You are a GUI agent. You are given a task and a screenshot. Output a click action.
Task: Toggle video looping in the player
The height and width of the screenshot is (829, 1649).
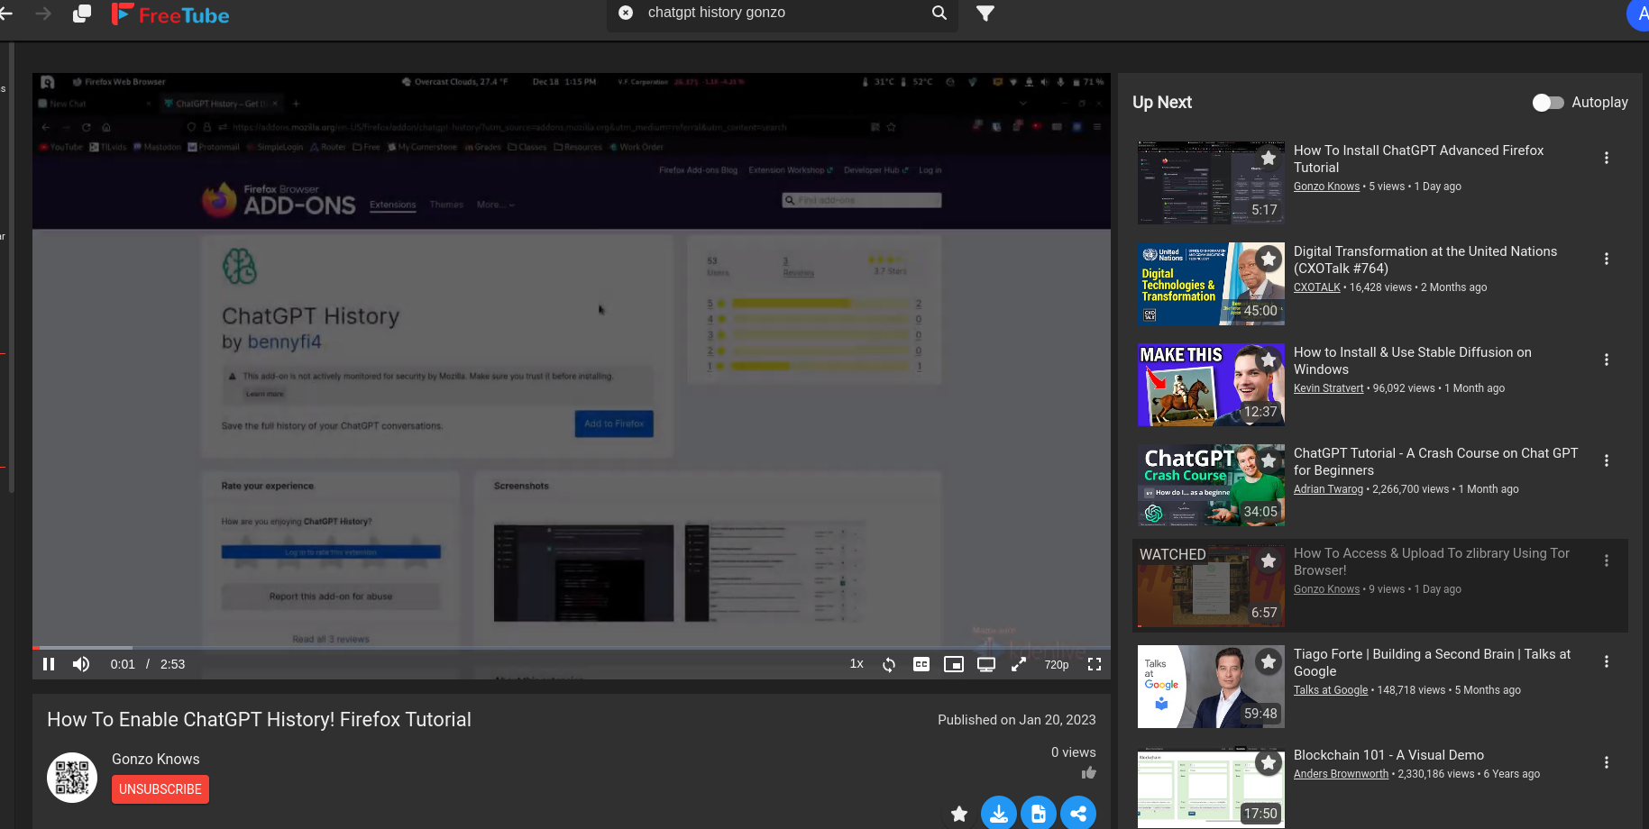(x=888, y=664)
